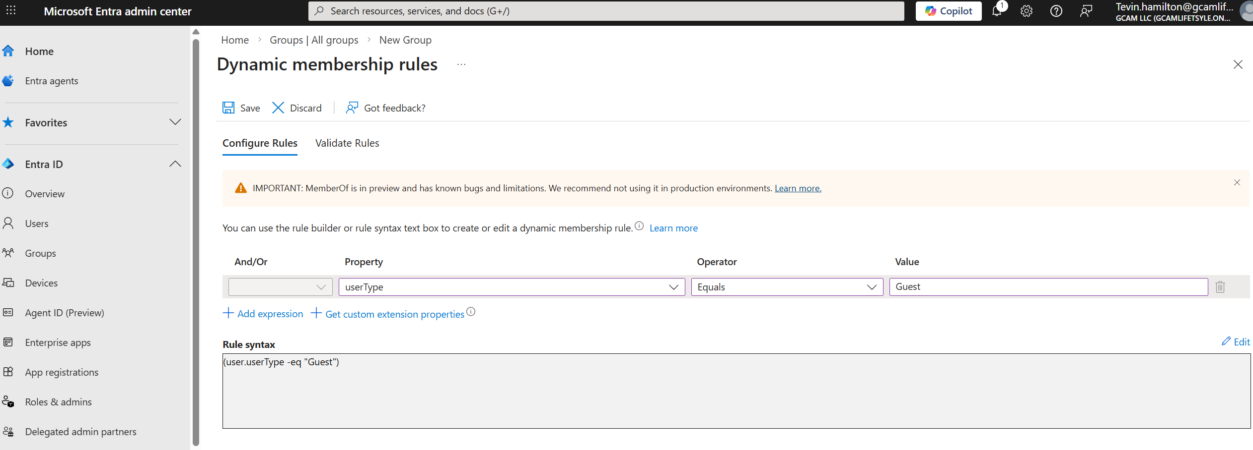This screenshot has height=450, width=1253.
Task: Go to Home in sidebar
Action: 39,51
